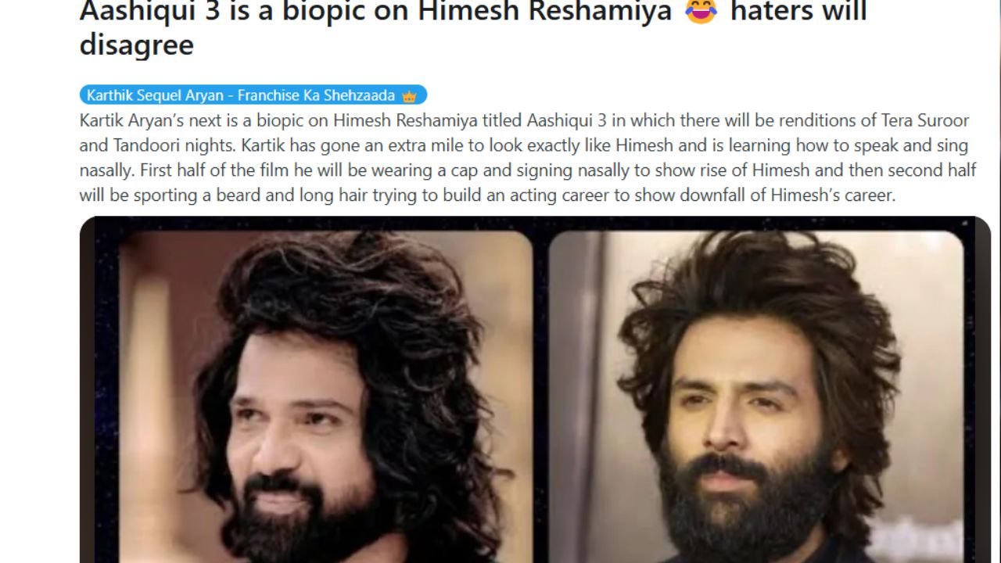Click 'Himesh Reshamiya' in the post title
Screen dimensions: 1001x563
(x=549, y=11)
